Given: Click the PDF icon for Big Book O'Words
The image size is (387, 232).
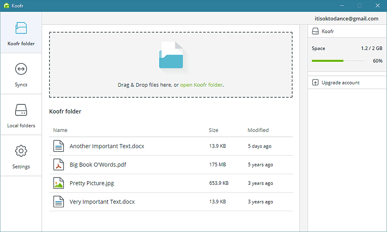Looking at the screenshot, I should click(58, 164).
